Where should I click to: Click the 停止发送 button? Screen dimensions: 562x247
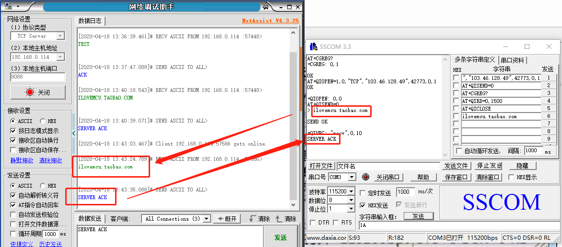pos(489,166)
